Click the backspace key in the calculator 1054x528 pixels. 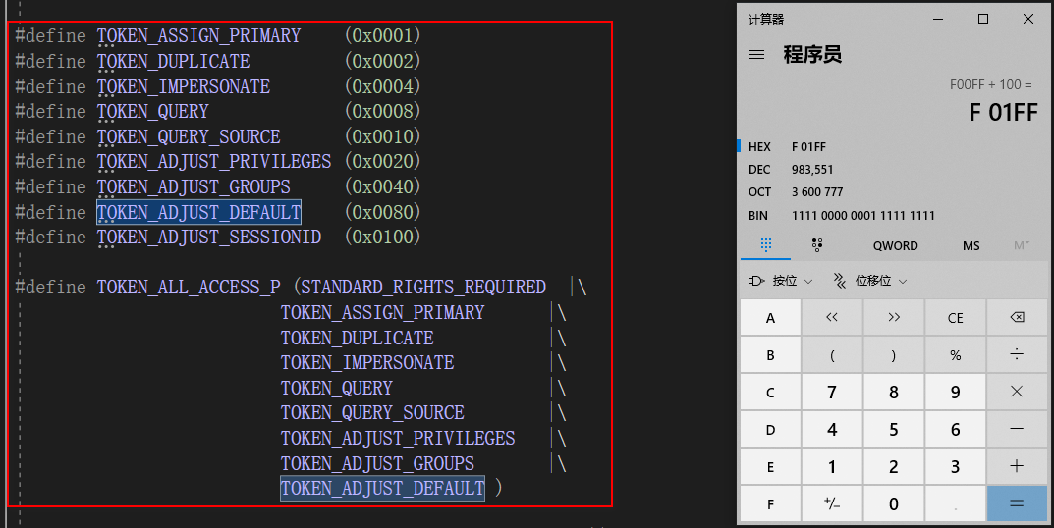pos(1017,318)
